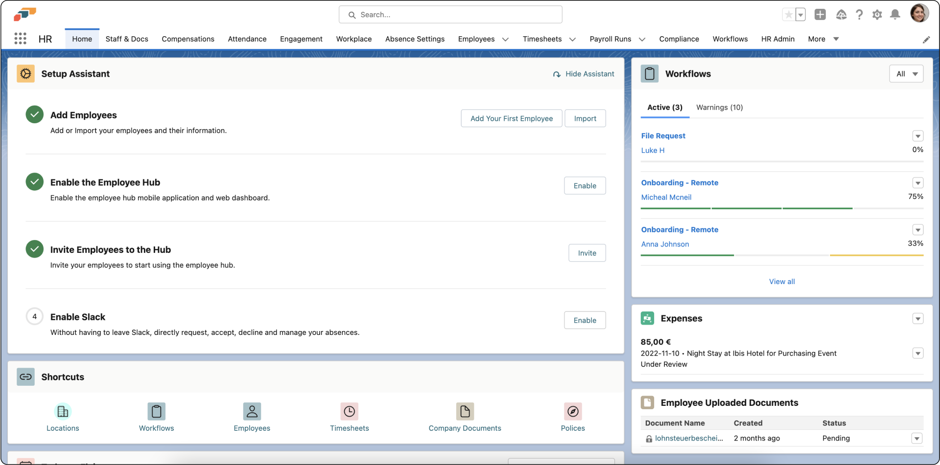
Task: Click the Micheal Mcneil onboarding progress bar
Action: (x=782, y=208)
